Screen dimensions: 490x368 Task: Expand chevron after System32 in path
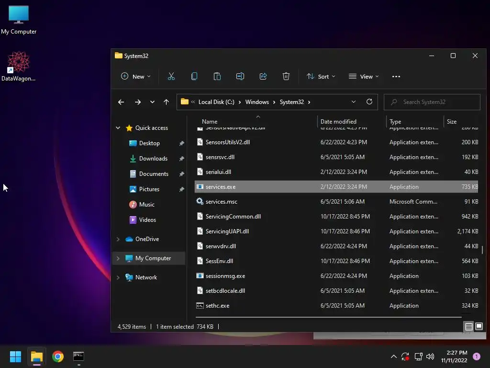point(309,102)
